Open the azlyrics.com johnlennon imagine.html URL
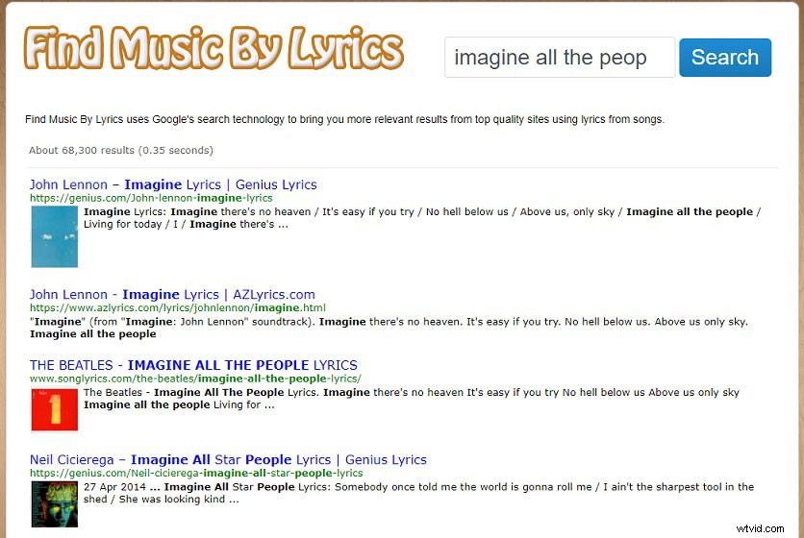Screen dimensions: 804x538 177,308
